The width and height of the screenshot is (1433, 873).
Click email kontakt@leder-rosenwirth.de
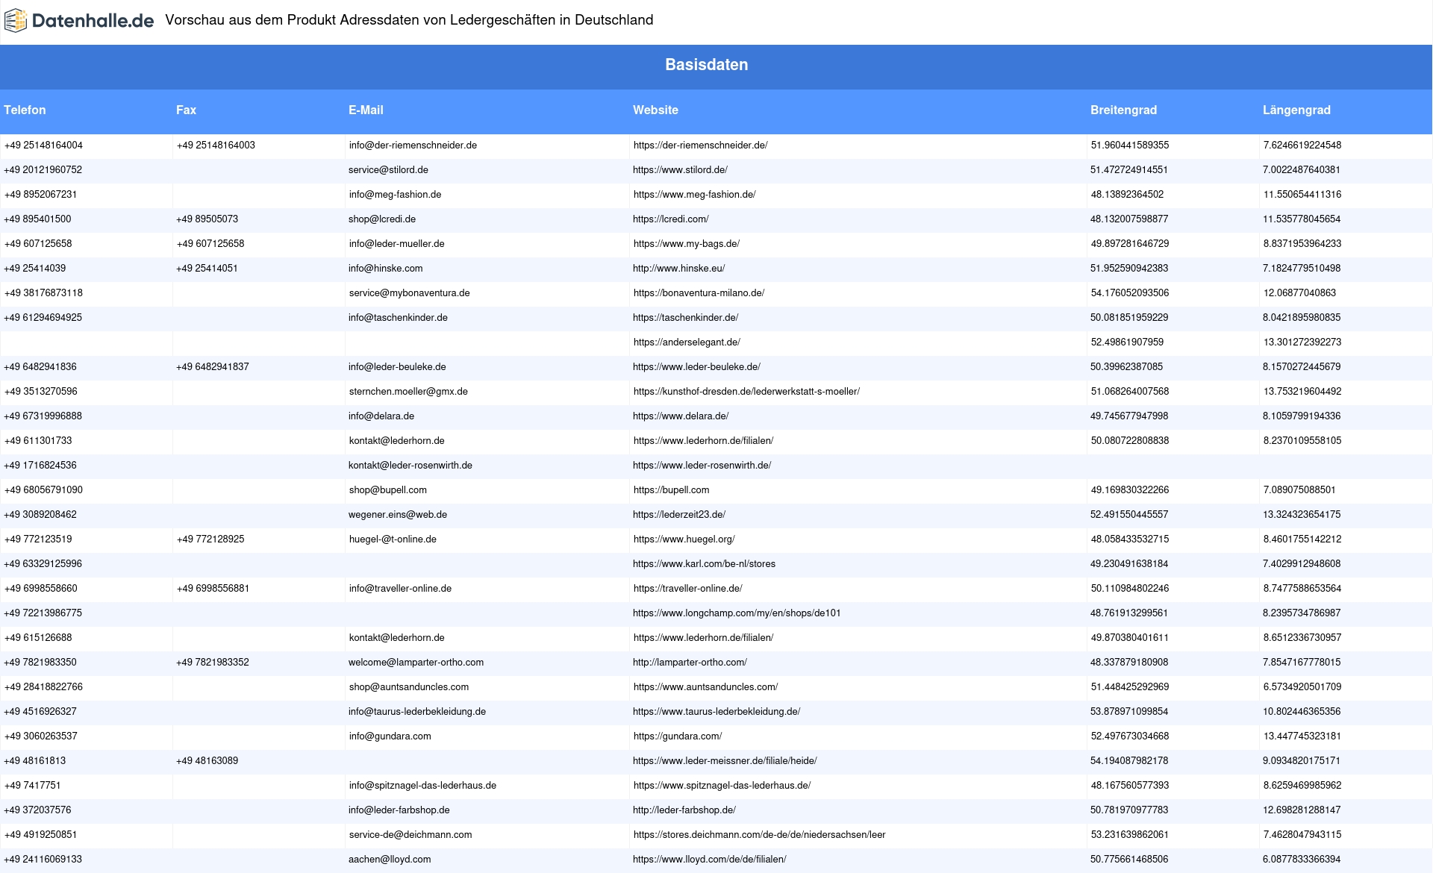point(410,466)
